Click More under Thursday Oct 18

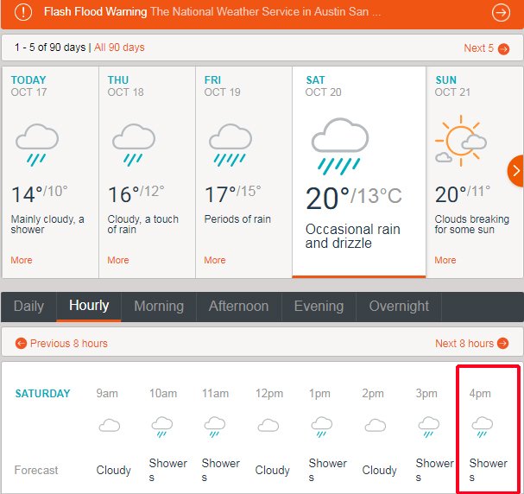[x=118, y=260]
